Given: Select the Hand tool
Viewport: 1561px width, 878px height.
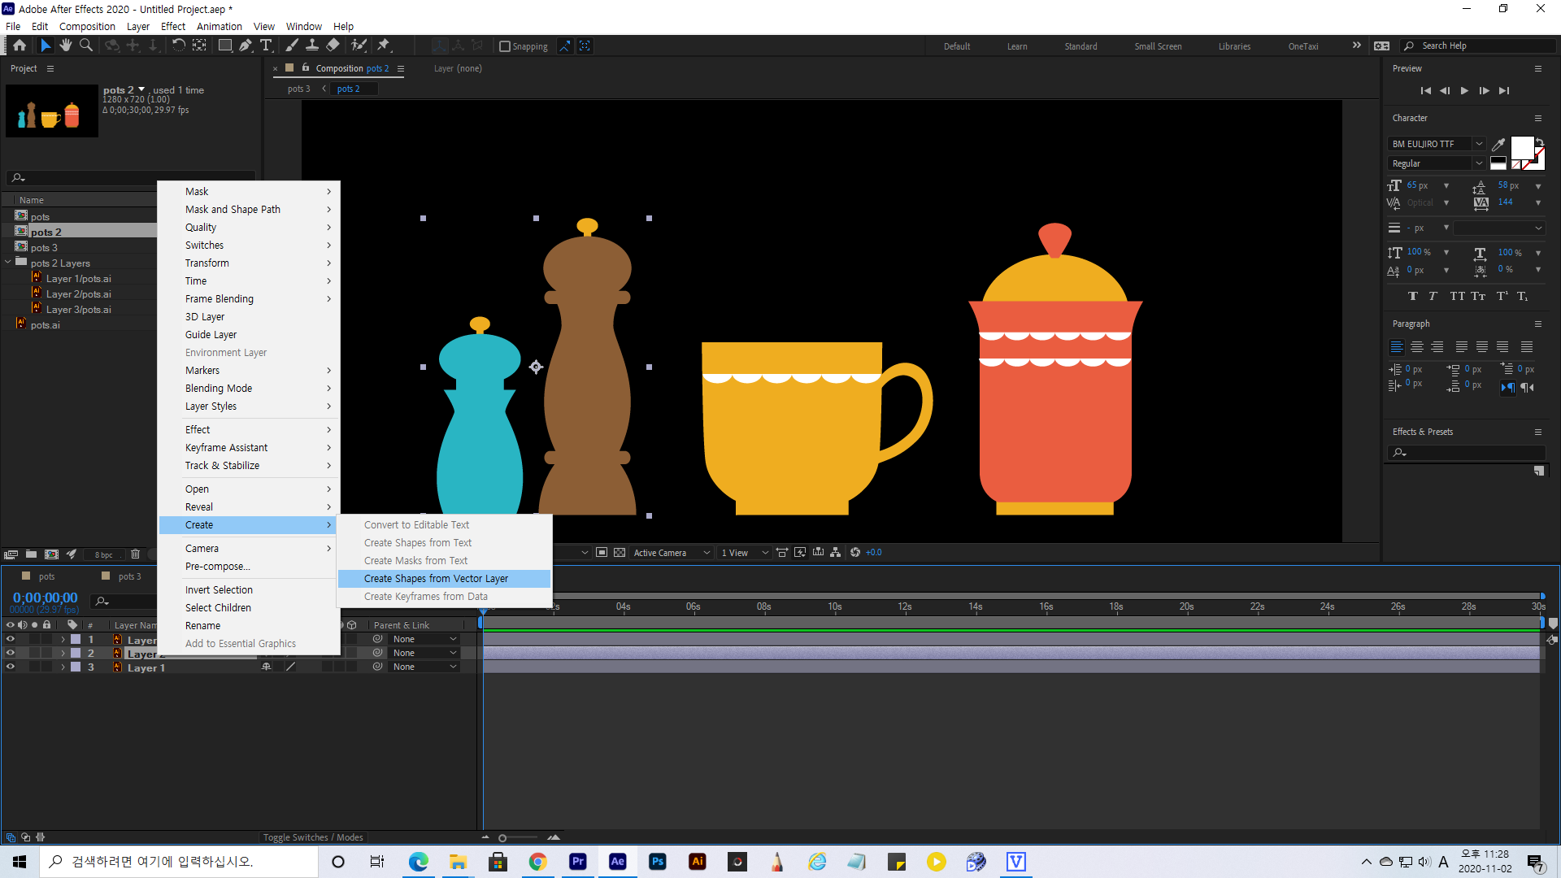Looking at the screenshot, I should tap(66, 46).
